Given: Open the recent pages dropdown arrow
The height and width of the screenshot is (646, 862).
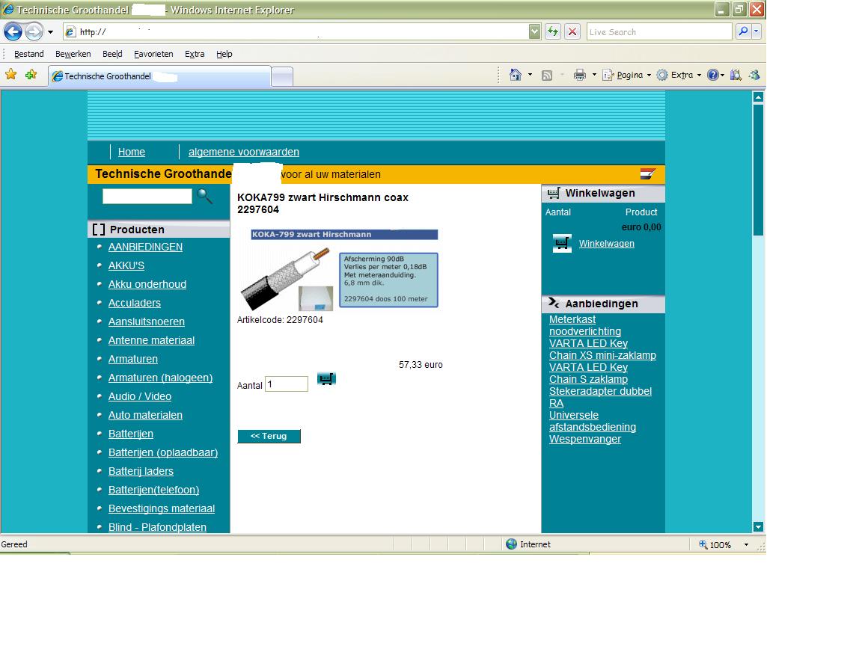Looking at the screenshot, I should click(x=51, y=32).
